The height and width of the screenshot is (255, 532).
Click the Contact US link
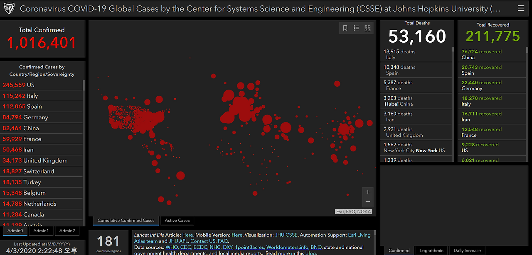click(x=203, y=241)
